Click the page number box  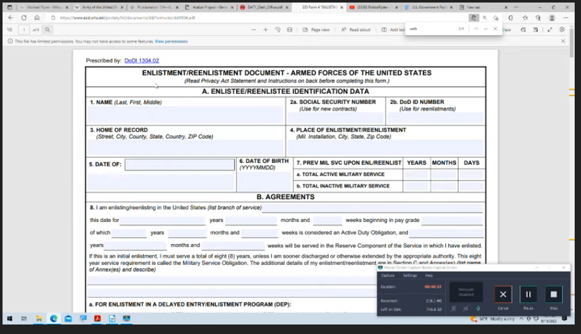click(24, 30)
